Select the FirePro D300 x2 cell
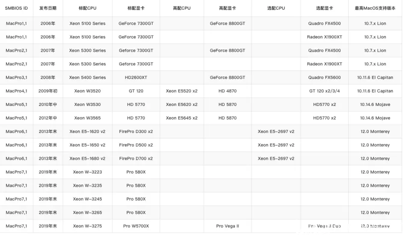 pos(136,132)
